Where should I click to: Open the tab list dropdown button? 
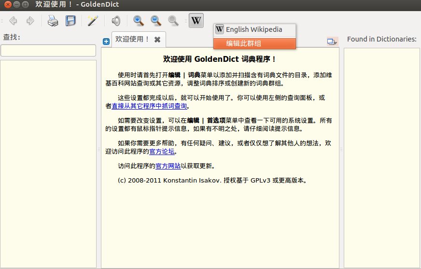tap(332, 42)
